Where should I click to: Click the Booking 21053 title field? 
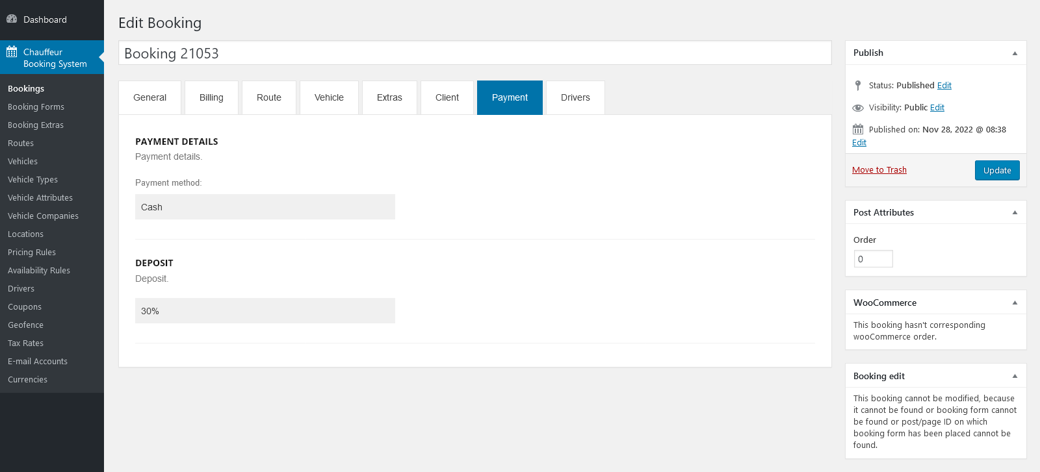coord(474,53)
